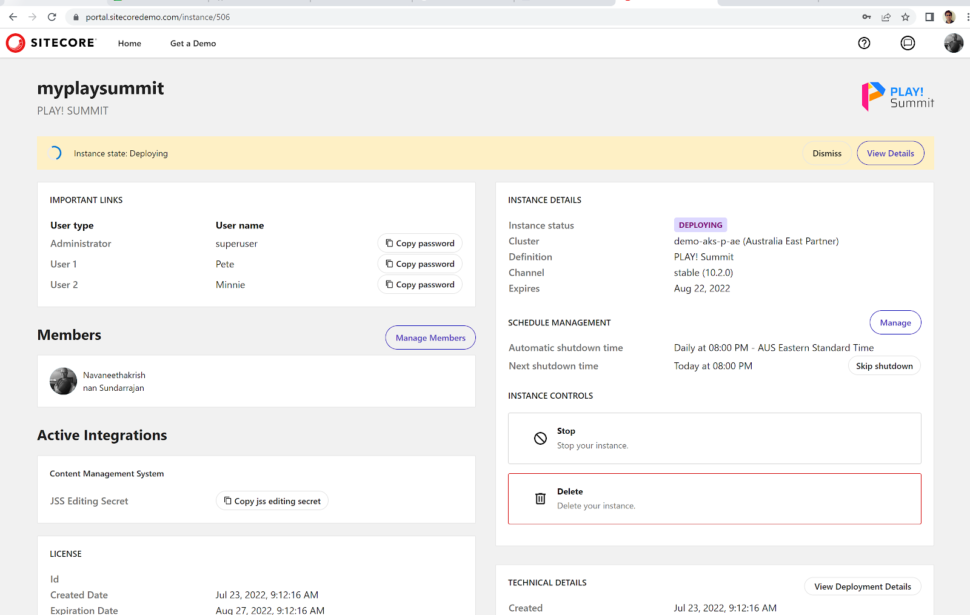The width and height of the screenshot is (970, 615).
Task: Open the browser side panel icon
Action: tap(929, 17)
